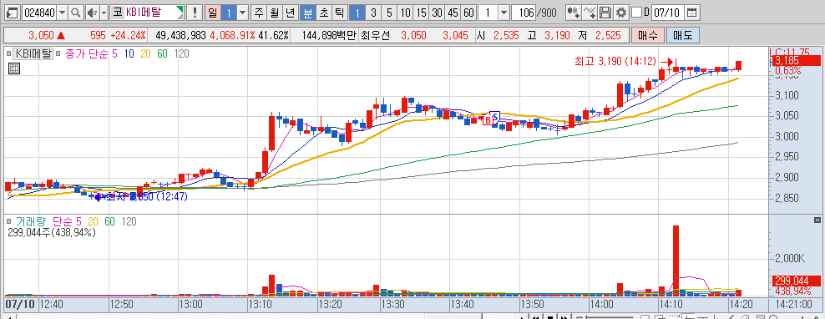This screenshot has height=319, width=825.
Task: Open the custom interval dropdown after 60
Action: click(504, 12)
